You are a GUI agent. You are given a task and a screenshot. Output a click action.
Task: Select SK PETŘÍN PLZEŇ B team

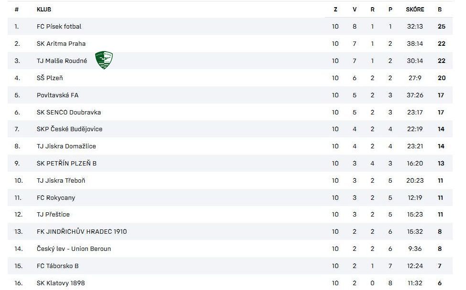pos(66,163)
